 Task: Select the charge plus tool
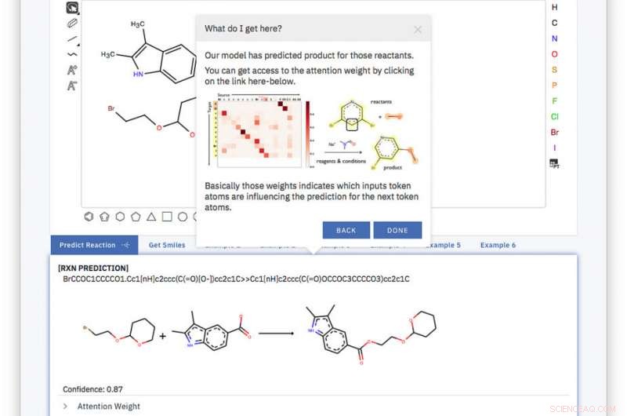point(72,70)
